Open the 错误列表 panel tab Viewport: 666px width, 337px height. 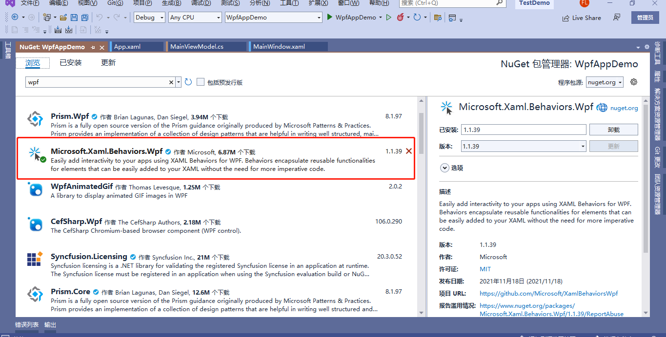pos(27,325)
